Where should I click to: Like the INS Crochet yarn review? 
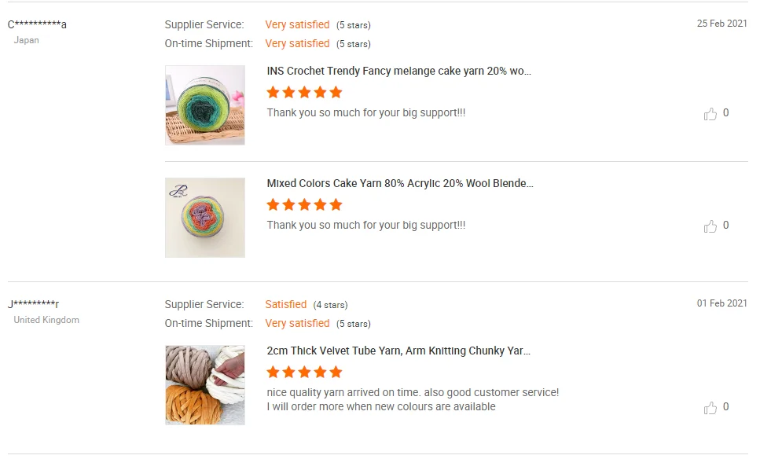710,114
